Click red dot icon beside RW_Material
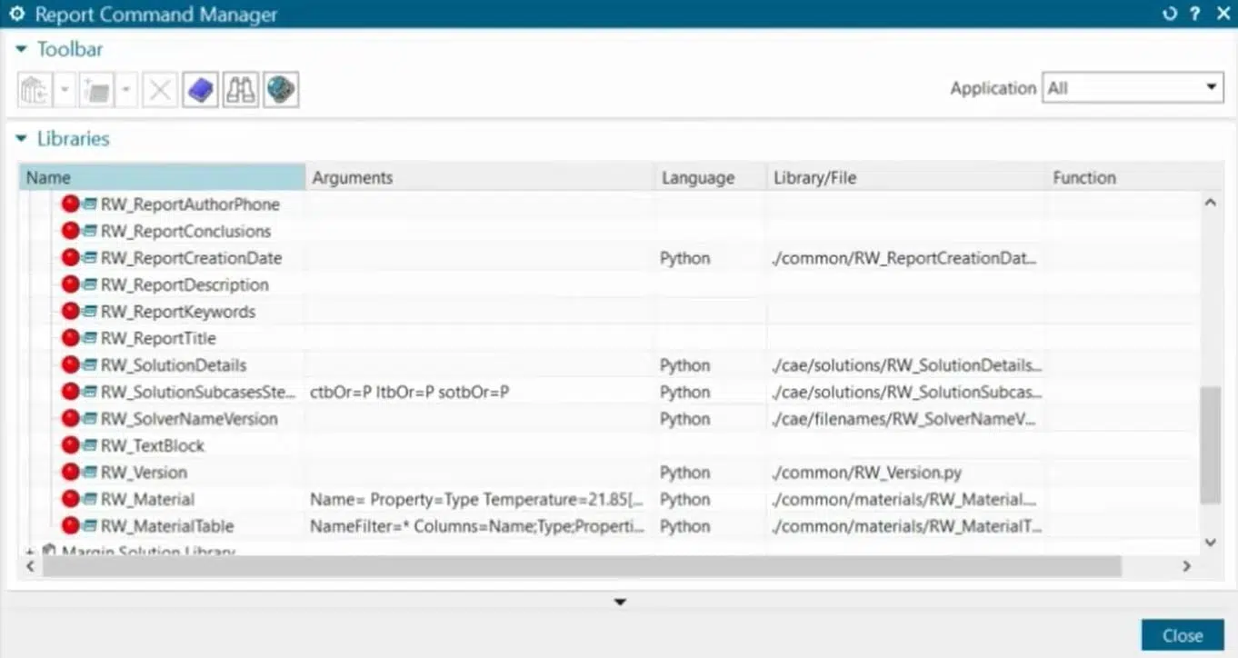 (70, 499)
